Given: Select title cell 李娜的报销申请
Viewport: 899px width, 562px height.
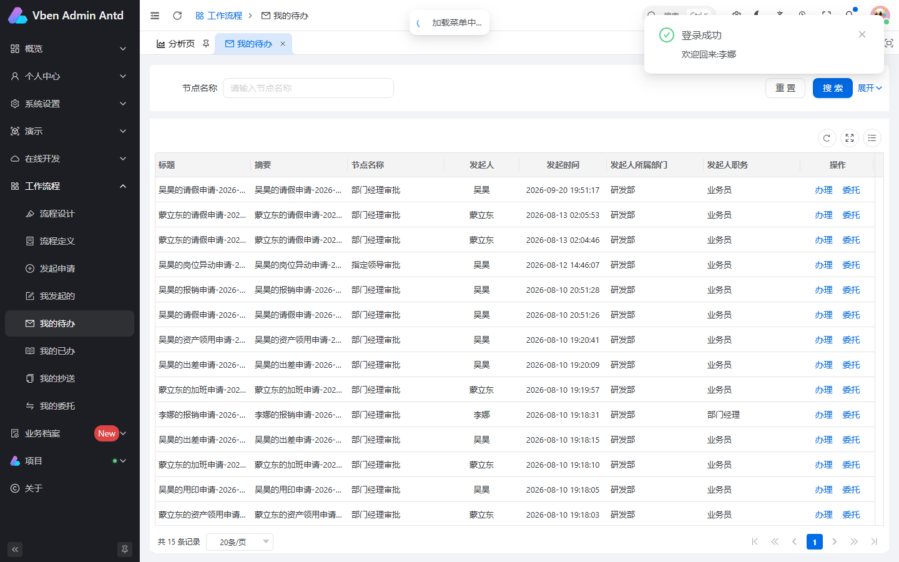Looking at the screenshot, I should [x=202, y=415].
